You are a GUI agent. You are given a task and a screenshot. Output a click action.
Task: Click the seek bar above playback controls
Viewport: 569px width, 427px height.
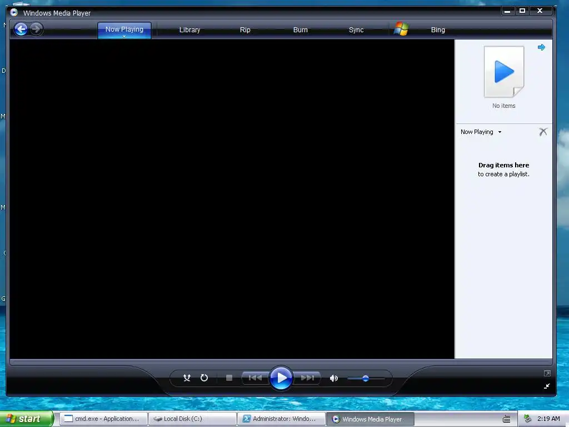281,362
